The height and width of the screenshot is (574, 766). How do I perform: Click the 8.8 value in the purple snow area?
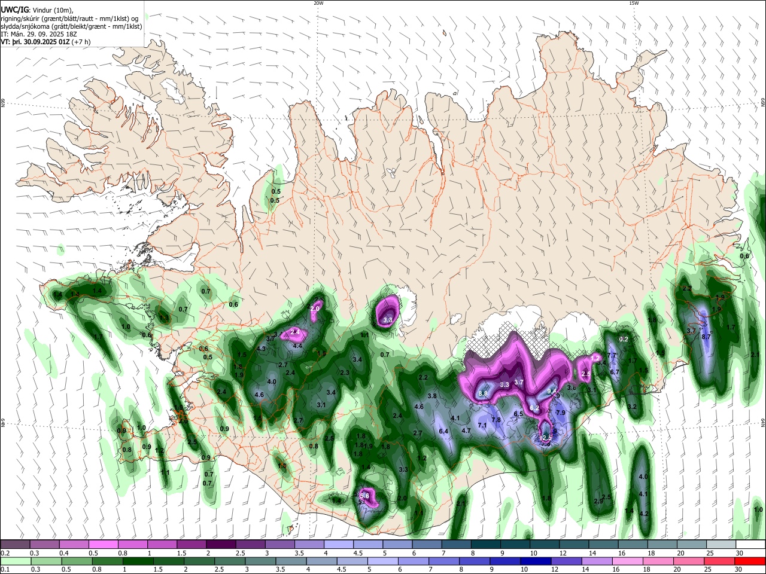(x=484, y=393)
